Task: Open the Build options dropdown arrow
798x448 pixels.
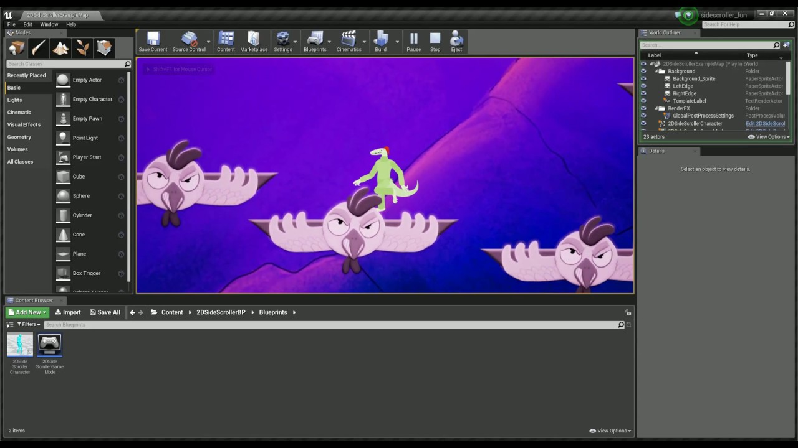Action: pyautogui.click(x=397, y=42)
